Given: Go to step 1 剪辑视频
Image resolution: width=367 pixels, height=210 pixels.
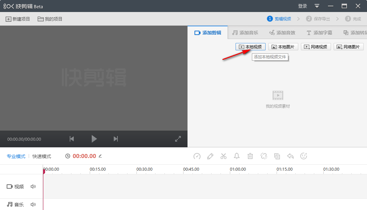Looking at the screenshot, I should [x=279, y=19].
